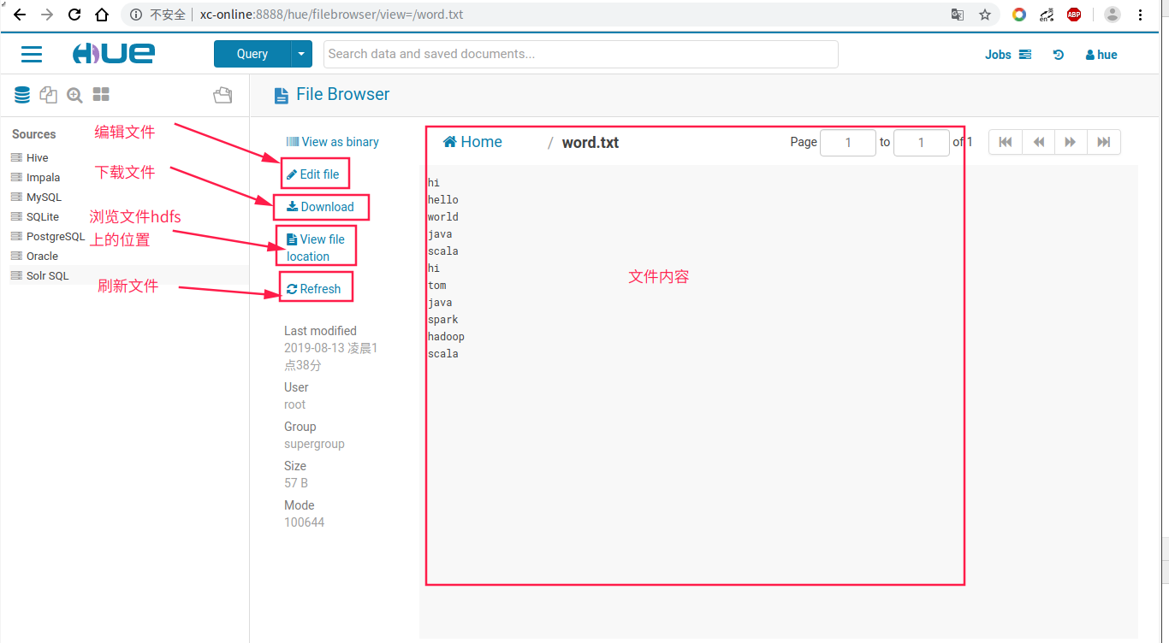Click the Page 'to' number field
Image resolution: width=1169 pixels, height=643 pixels.
pyautogui.click(x=922, y=143)
